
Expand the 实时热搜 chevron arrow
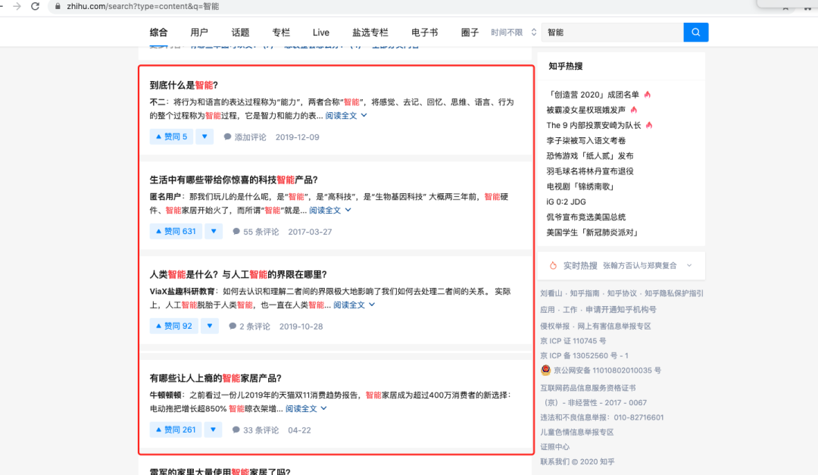(x=689, y=265)
